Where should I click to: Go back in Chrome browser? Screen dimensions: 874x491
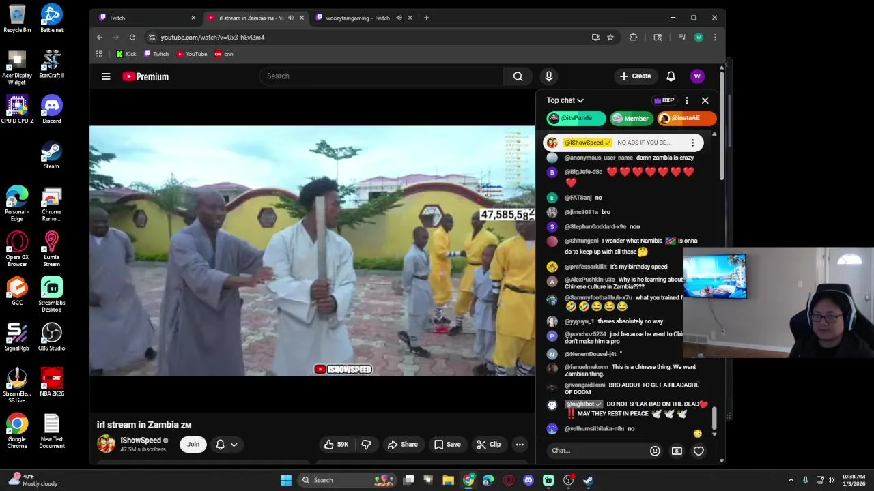pyautogui.click(x=100, y=37)
